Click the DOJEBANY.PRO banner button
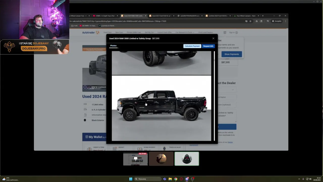323x182 pixels. (x=34, y=49)
